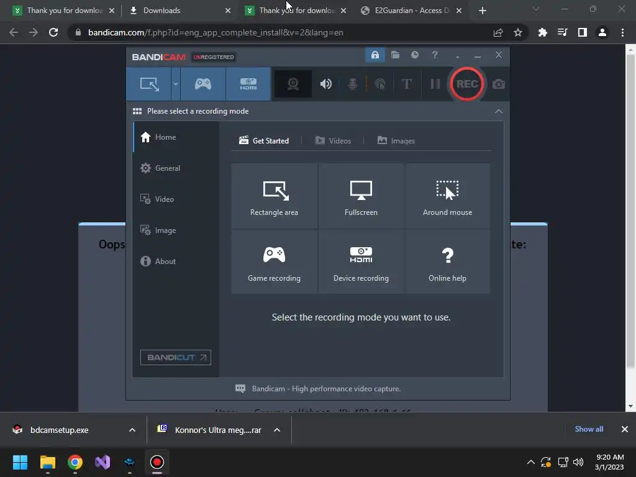This screenshot has width=636, height=477.
Task: Toggle the text overlay T icon
Action: (406, 84)
